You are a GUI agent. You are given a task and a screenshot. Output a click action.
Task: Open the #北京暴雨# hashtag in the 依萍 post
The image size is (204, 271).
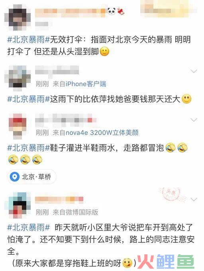click(28, 99)
